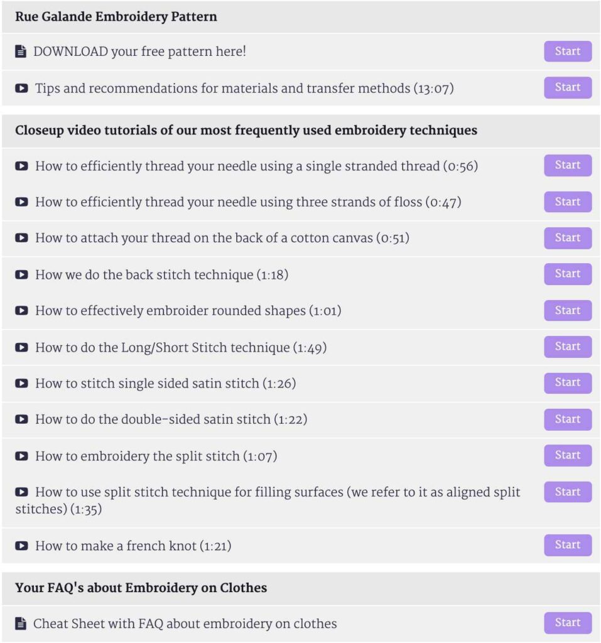Start the free pattern download lesson

pos(567,51)
